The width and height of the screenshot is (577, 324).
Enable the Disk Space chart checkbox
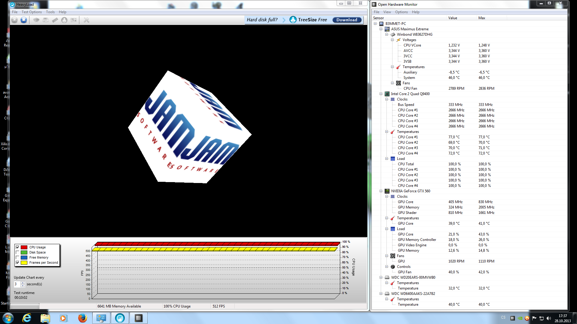(17, 252)
